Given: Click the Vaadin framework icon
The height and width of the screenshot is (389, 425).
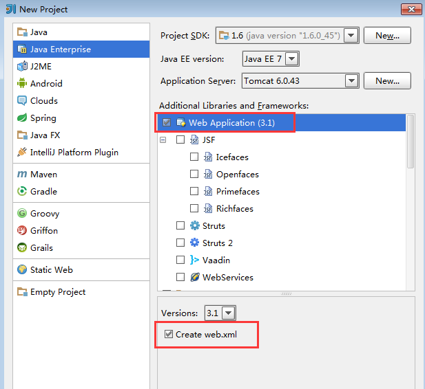Looking at the screenshot, I should (195, 260).
